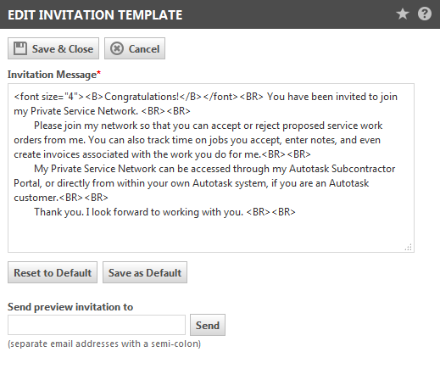The height and width of the screenshot is (380, 440).
Task: Click Reset to Default button
Action: (53, 272)
